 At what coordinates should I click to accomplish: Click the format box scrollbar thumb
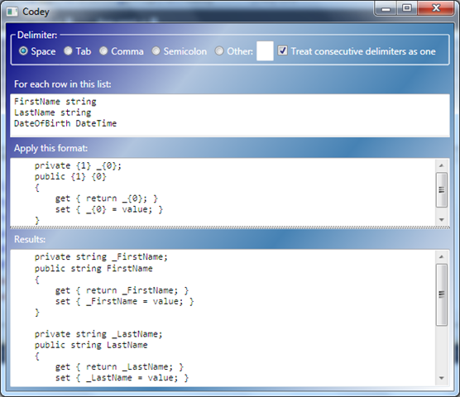coord(442,189)
